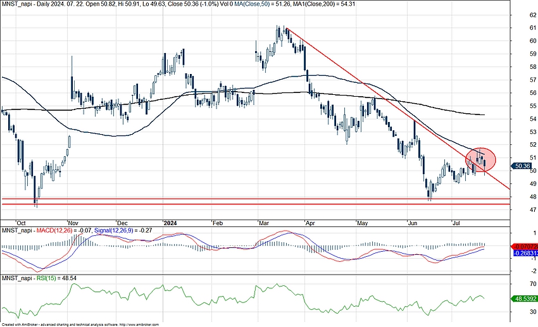Click the lower red horizontal support line

pos(253,204)
